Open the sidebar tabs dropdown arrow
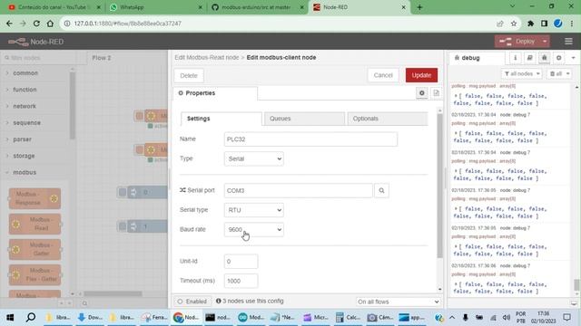 click(x=573, y=58)
